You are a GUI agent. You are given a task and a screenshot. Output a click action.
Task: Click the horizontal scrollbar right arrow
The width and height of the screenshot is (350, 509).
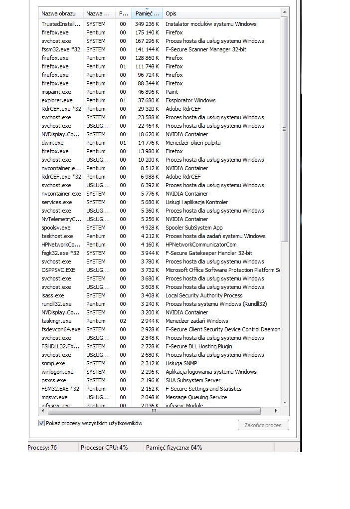pyautogui.click(x=276, y=411)
